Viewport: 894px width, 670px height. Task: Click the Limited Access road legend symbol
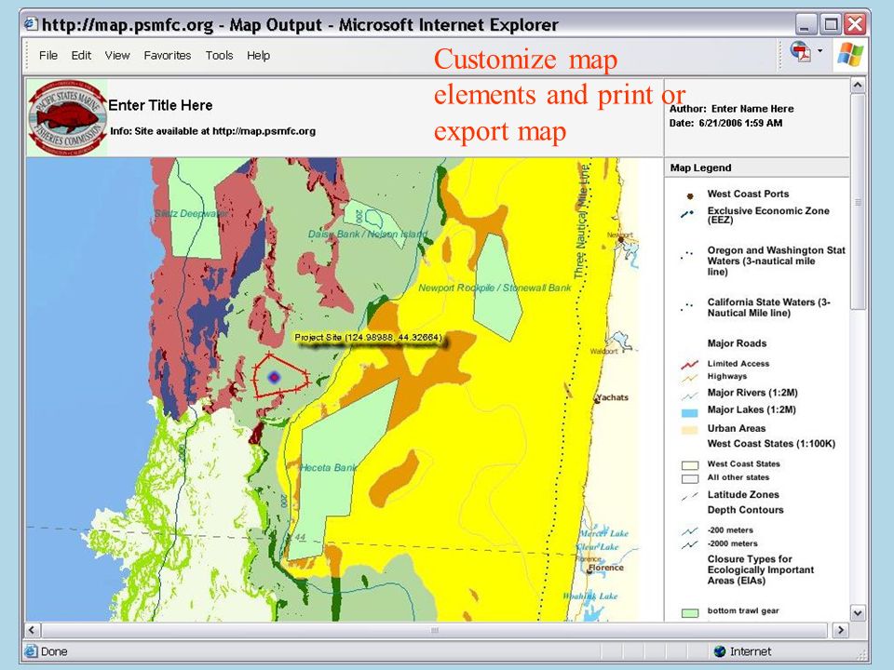coord(690,364)
